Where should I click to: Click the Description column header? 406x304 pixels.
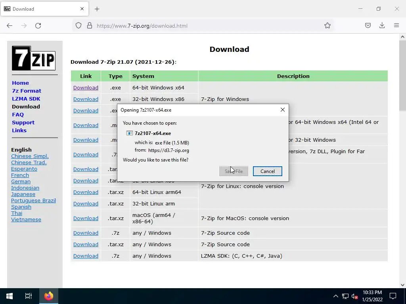[293, 76]
